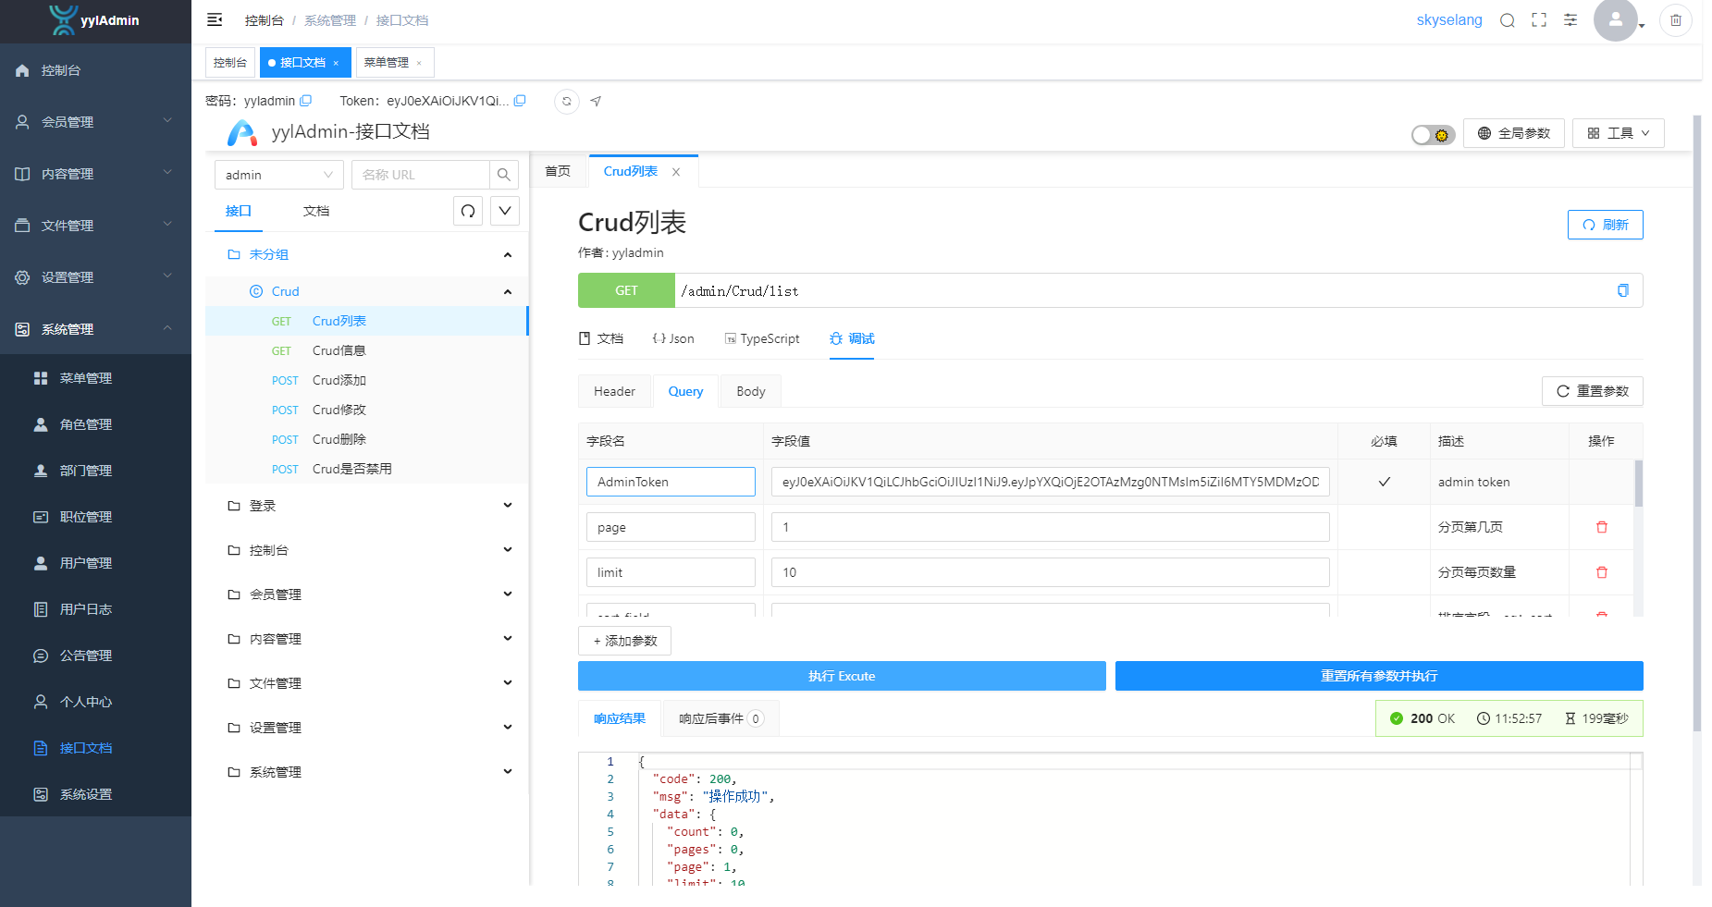Open the admin app selector dropdown
Viewport: 1712px width, 907px height.
(x=278, y=175)
